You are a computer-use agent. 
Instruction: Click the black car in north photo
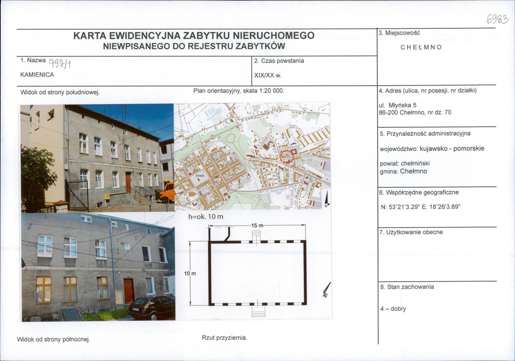coord(152,307)
